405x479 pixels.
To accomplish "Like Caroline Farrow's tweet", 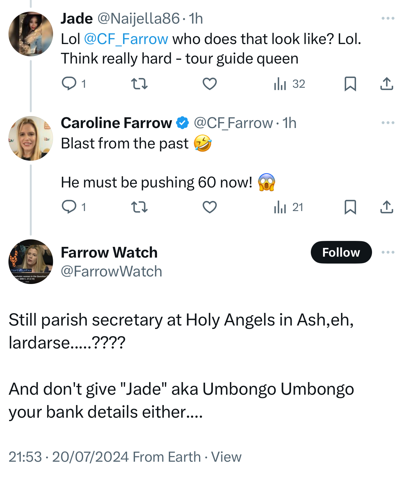I will point(209,207).
